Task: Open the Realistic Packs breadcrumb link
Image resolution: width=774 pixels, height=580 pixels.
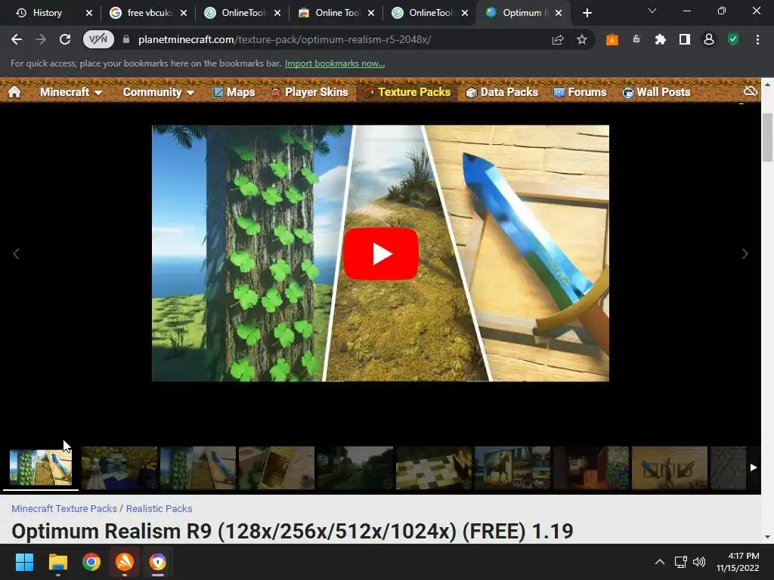Action: point(159,508)
